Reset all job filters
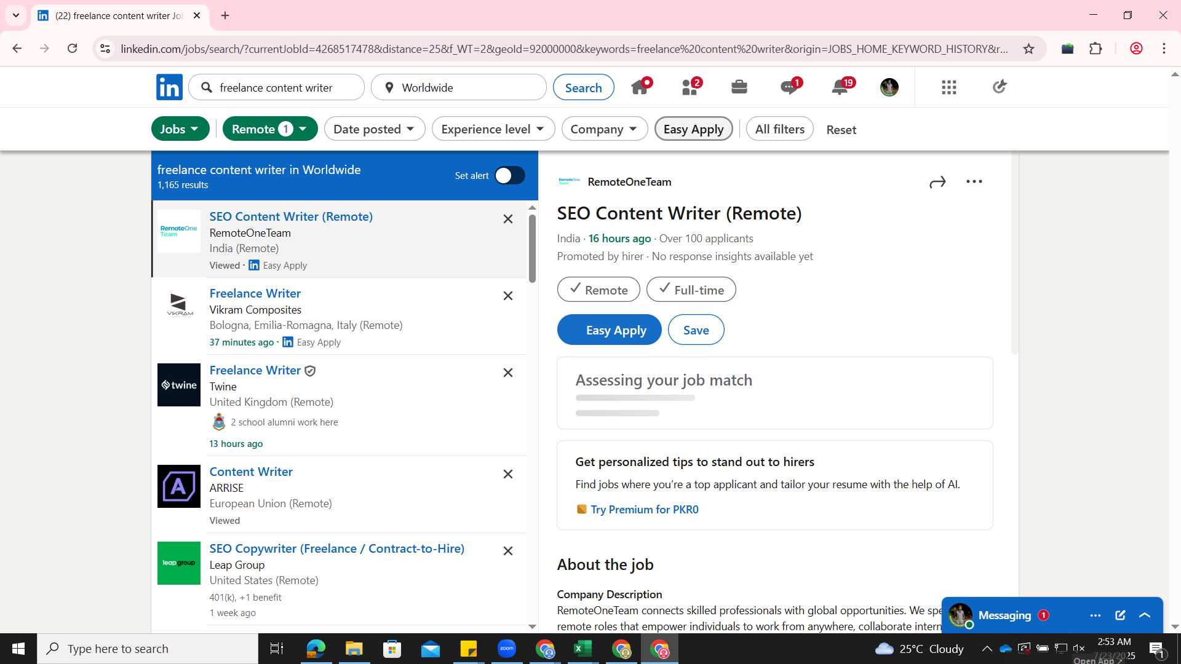This screenshot has height=664, width=1181. [x=841, y=130]
